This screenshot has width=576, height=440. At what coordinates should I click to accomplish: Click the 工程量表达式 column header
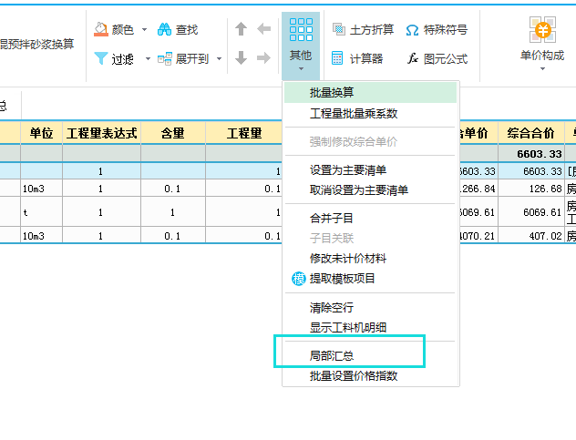coord(102,133)
